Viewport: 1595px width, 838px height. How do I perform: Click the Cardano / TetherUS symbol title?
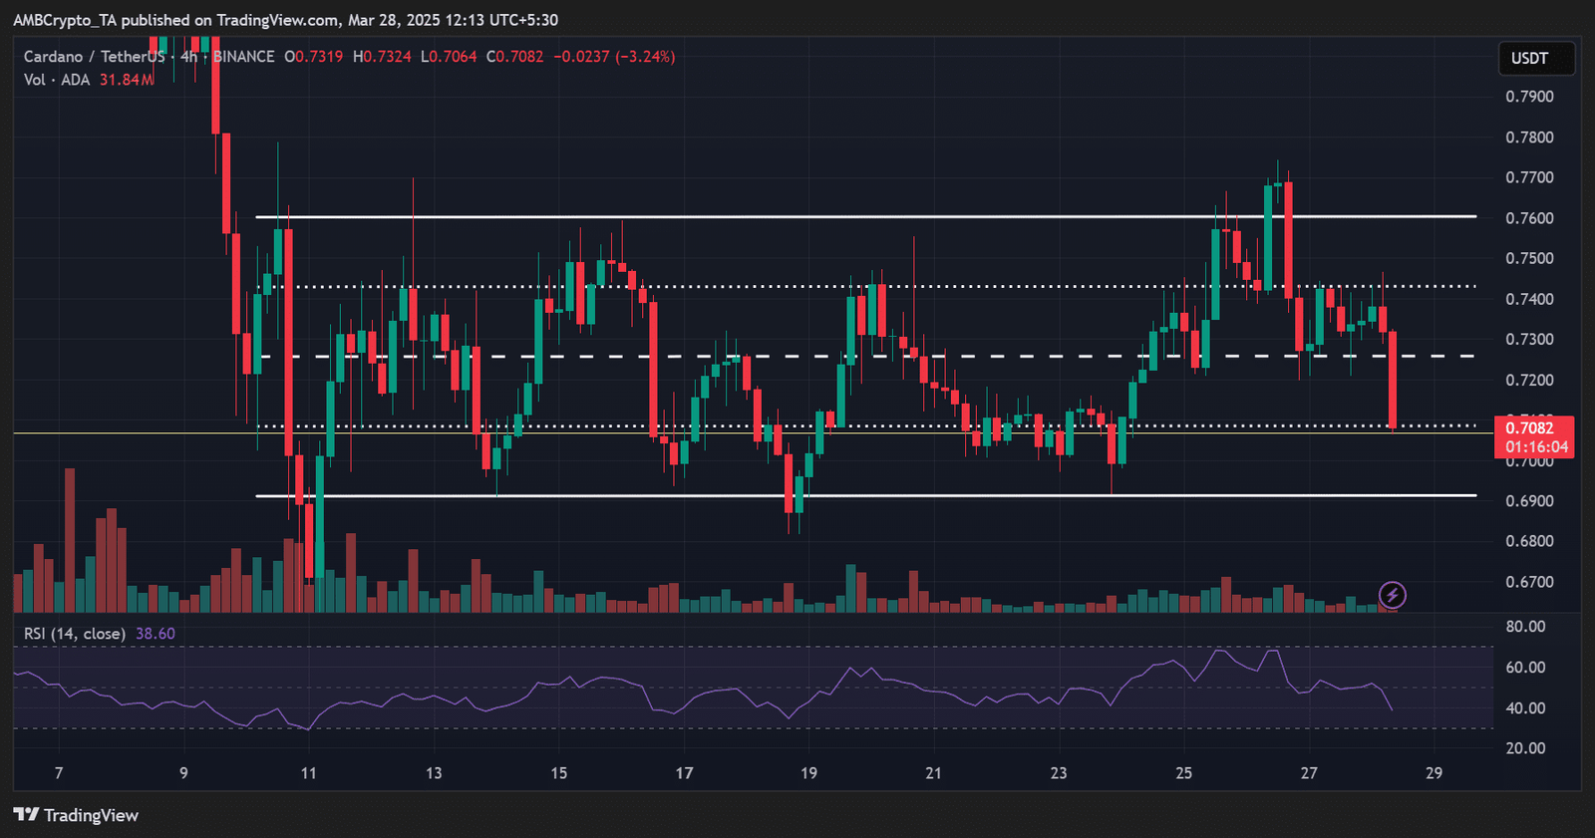94,57
